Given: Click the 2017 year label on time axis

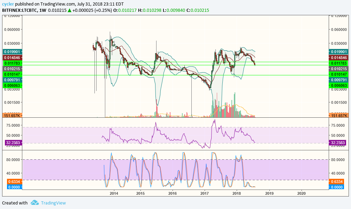Looking at the screenshot, I should [x=205, y=193].
